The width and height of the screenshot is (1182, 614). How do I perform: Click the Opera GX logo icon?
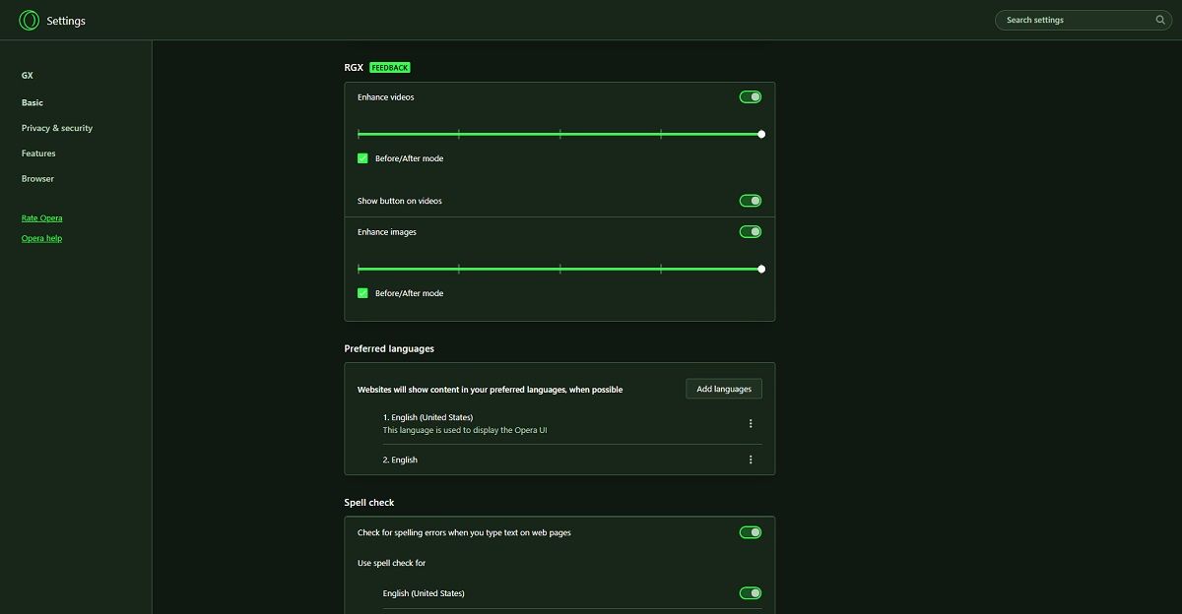[29, 20]
